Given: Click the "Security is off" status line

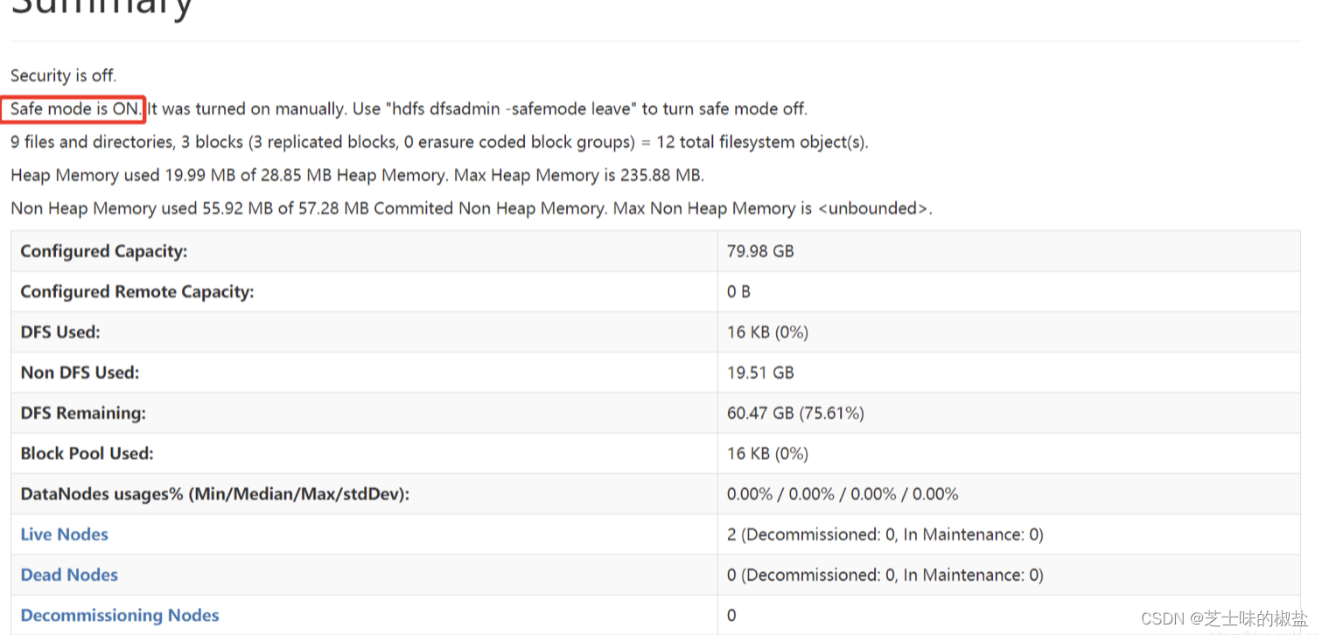Looking at the screenshot, I should [63, 76].
